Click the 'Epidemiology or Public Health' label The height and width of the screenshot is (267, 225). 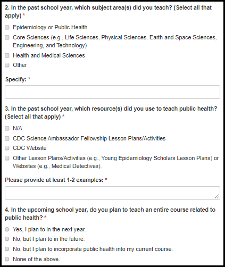(x=50, y=27)
